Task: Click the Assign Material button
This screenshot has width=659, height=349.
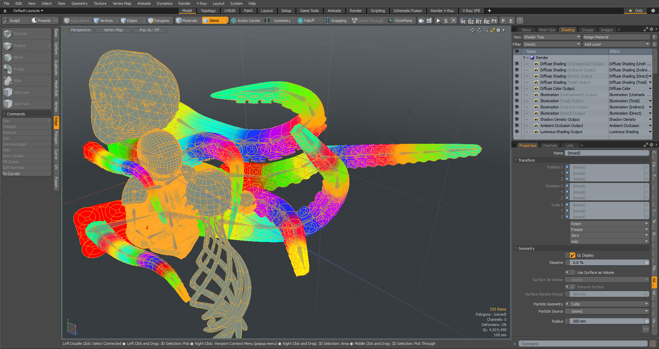Action: pos(616,37)
